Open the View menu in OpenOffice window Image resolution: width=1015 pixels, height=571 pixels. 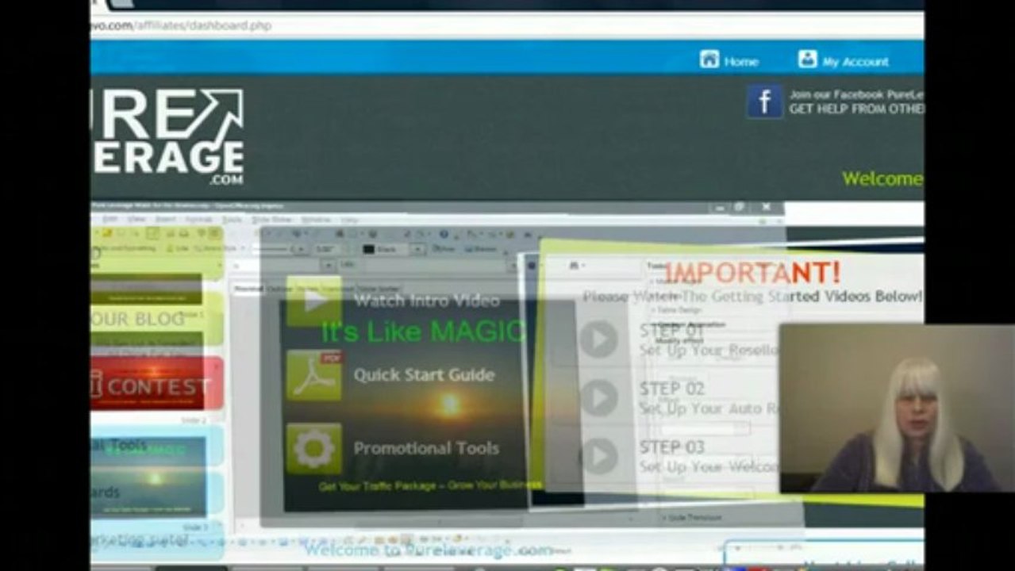136,218
